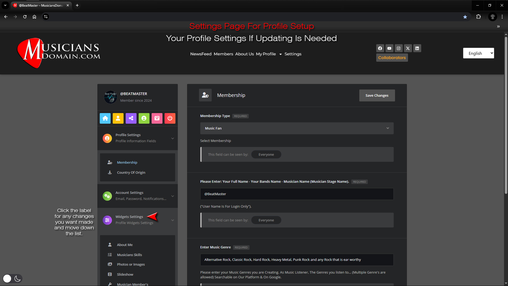Click the browser reload button

point(25,17)
